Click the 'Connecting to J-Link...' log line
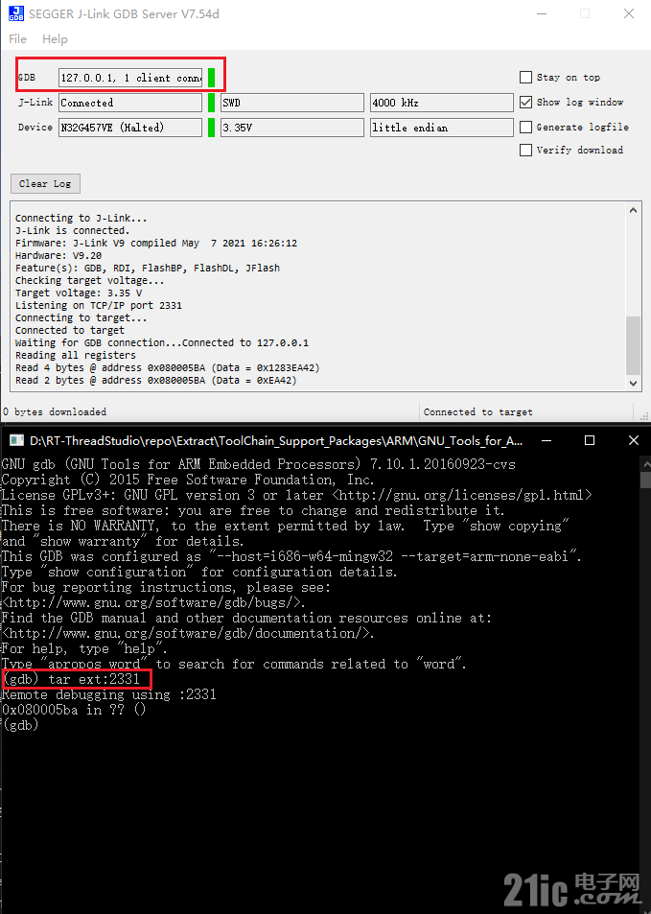 (81, 218)
